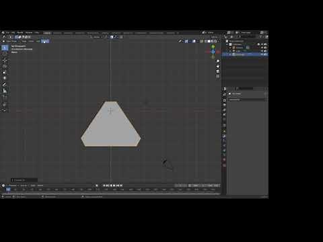
Task: Open Texture properties tab icon
Action: [x=225, y=165]
